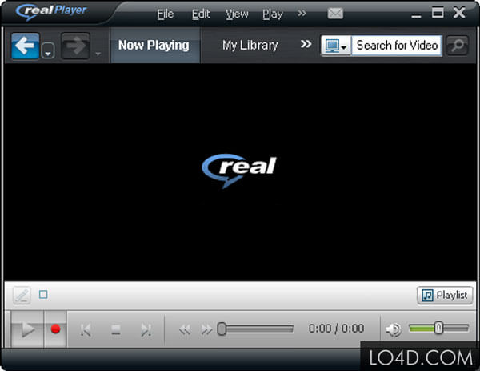Viewport: 480px width, 371px height.
Task: Click the Rewind button
Action: [x=185, y=329]
